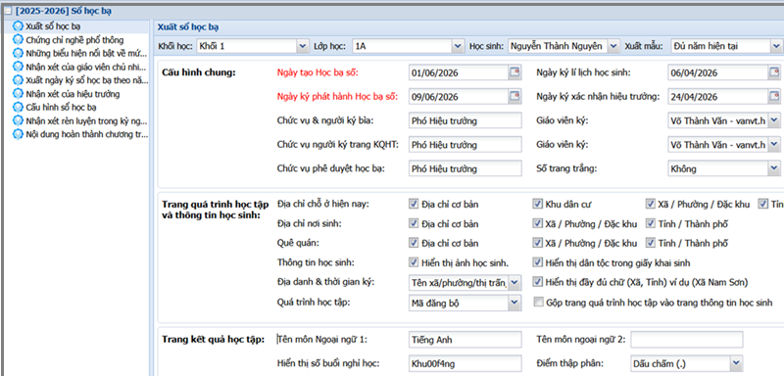Click the icon beside Những biểu hiện nổi bật
This screenshot has width=784, height=376.
19,54
